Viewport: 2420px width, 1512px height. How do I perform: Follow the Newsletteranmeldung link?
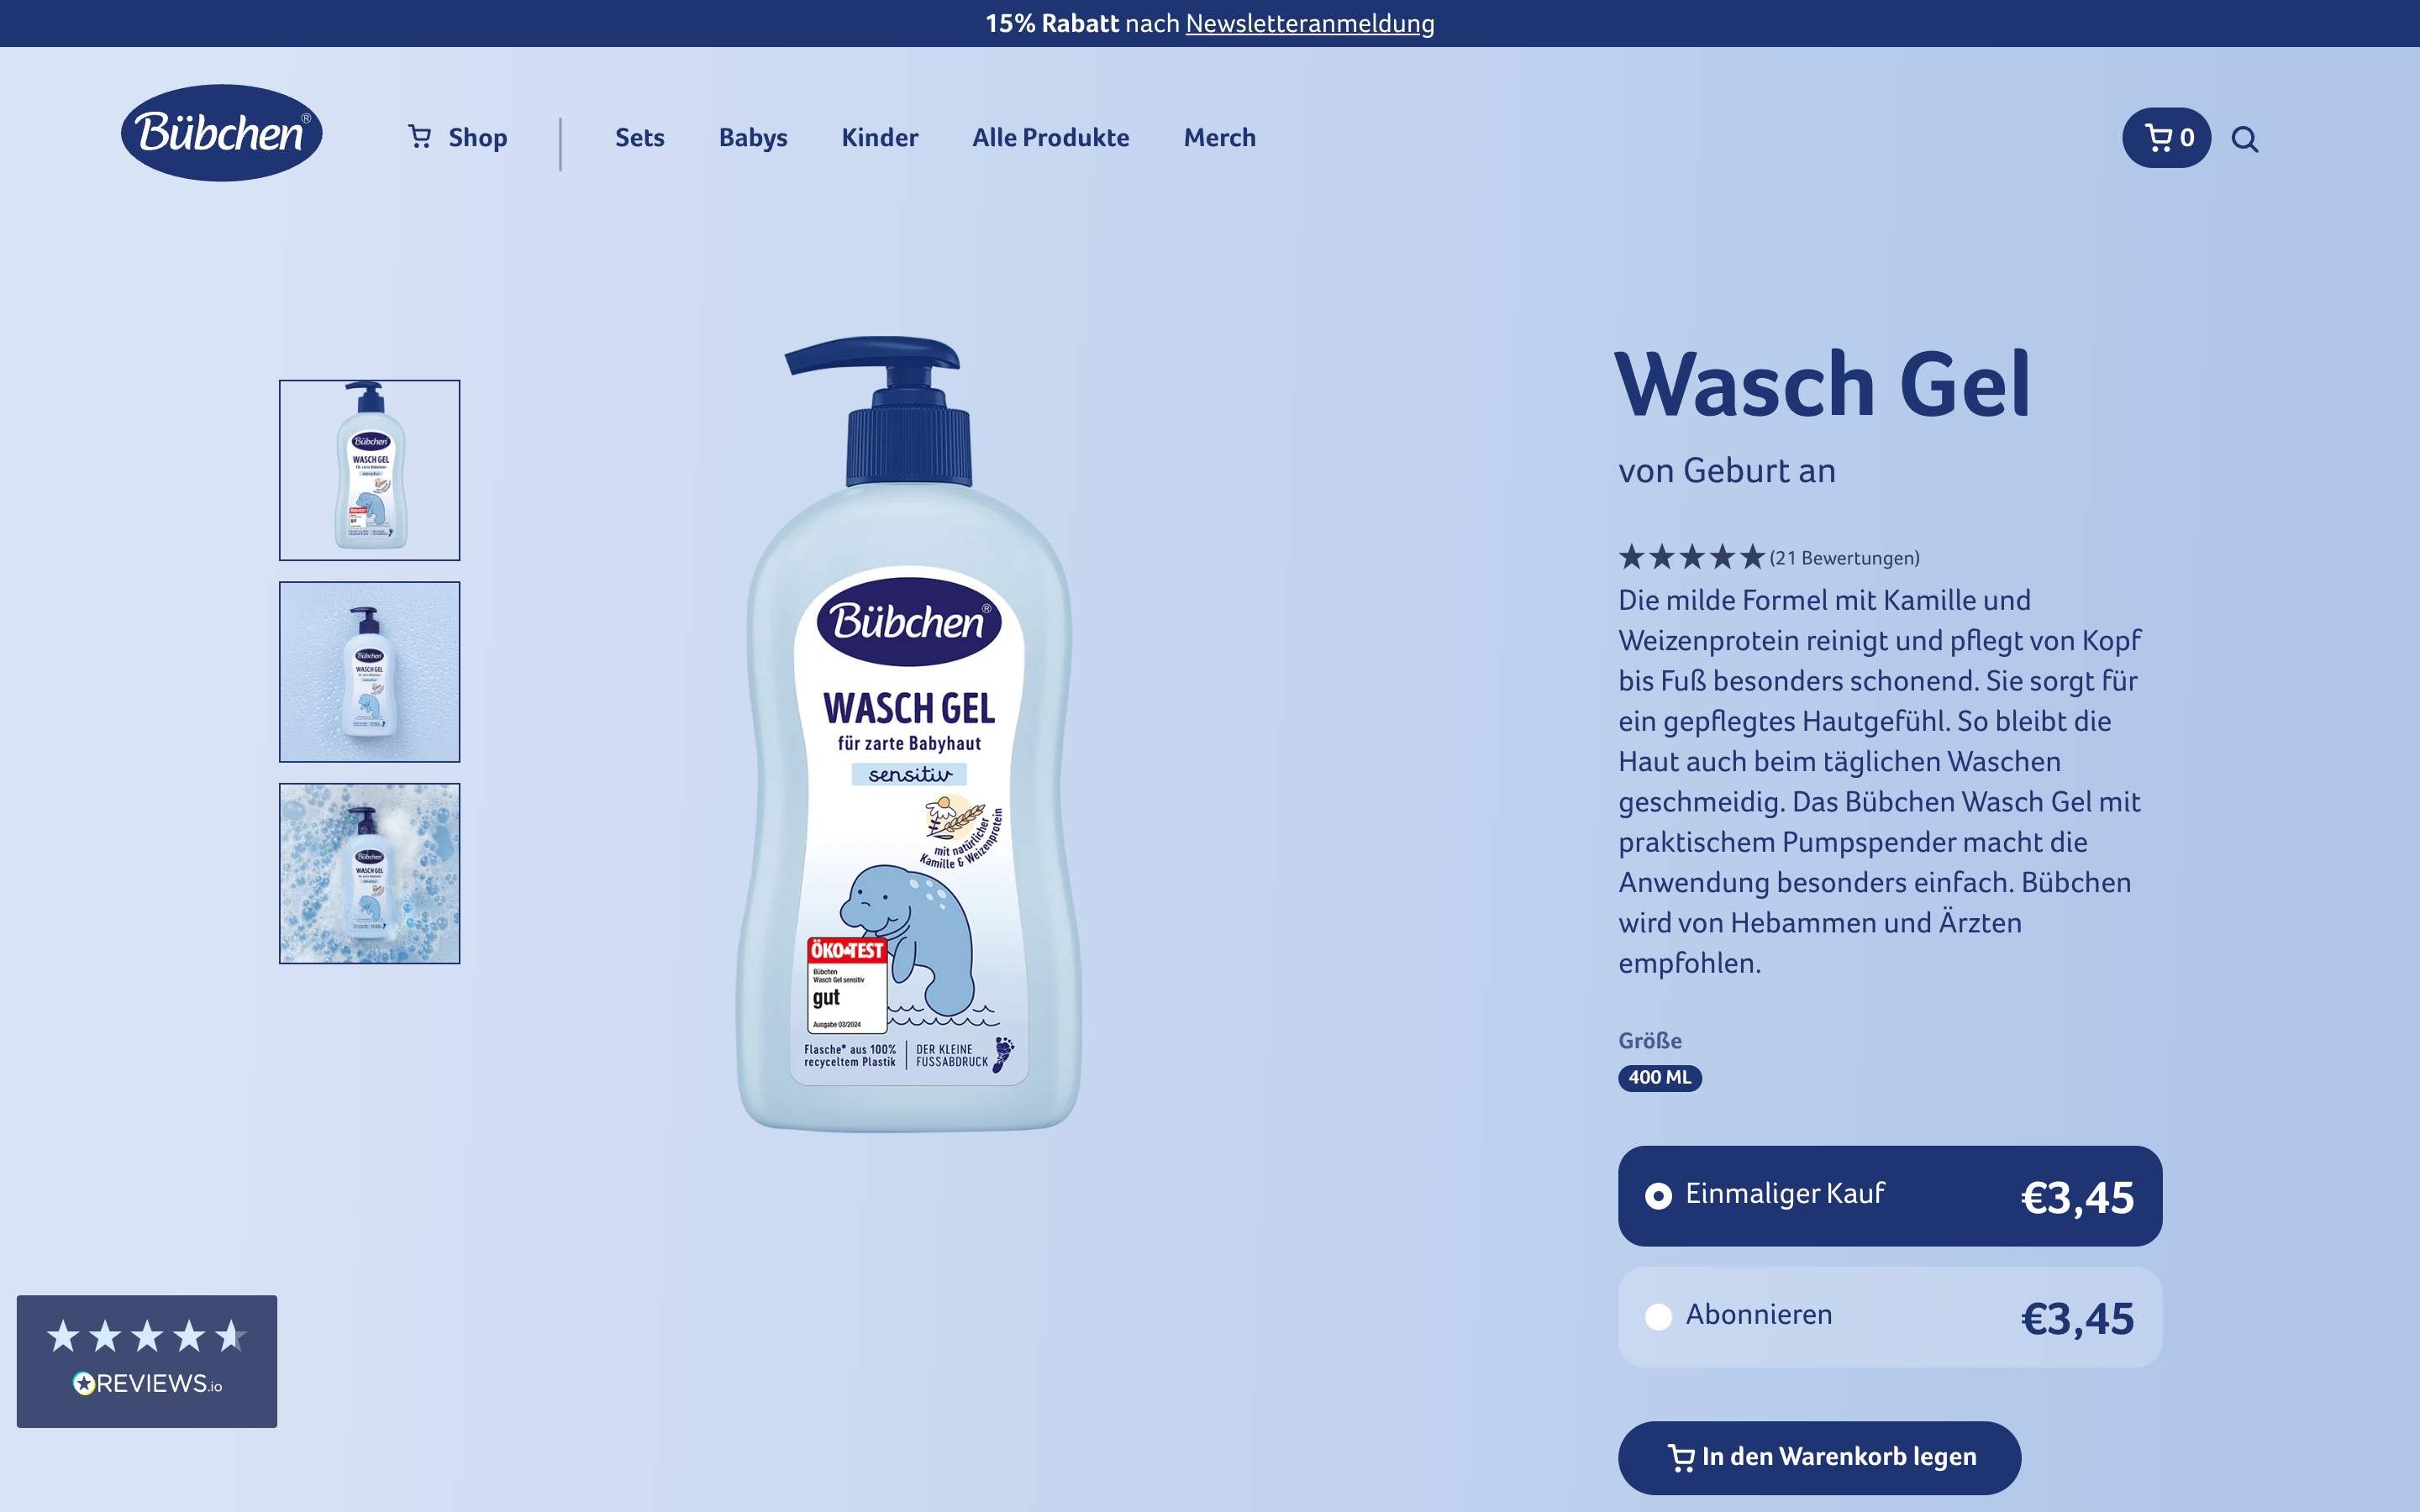coord(1310,23)
